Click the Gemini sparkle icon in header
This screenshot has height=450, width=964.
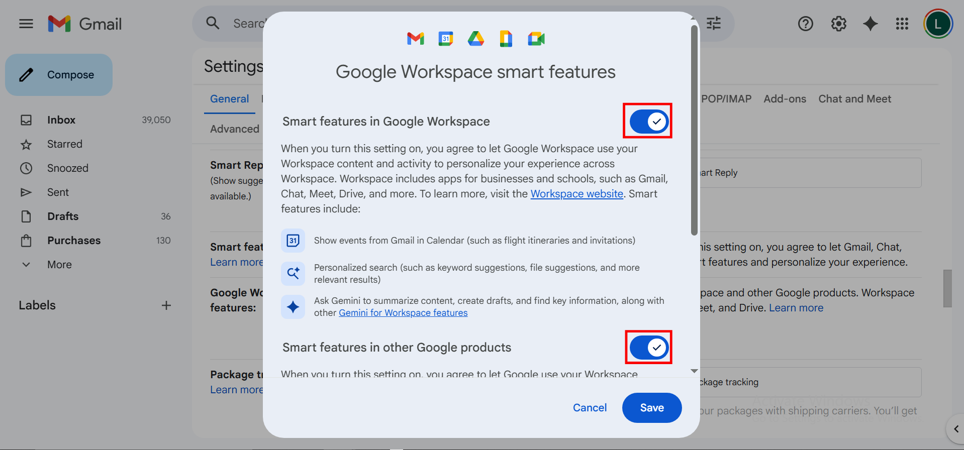point(870,24)
